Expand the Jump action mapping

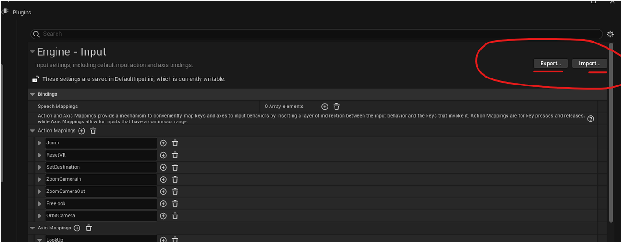(x=40, y=143)
